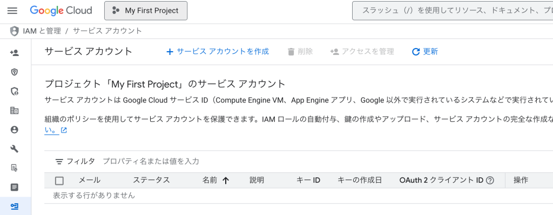
Task: Click the Google Cloud logo
Action: click(61, 11)
